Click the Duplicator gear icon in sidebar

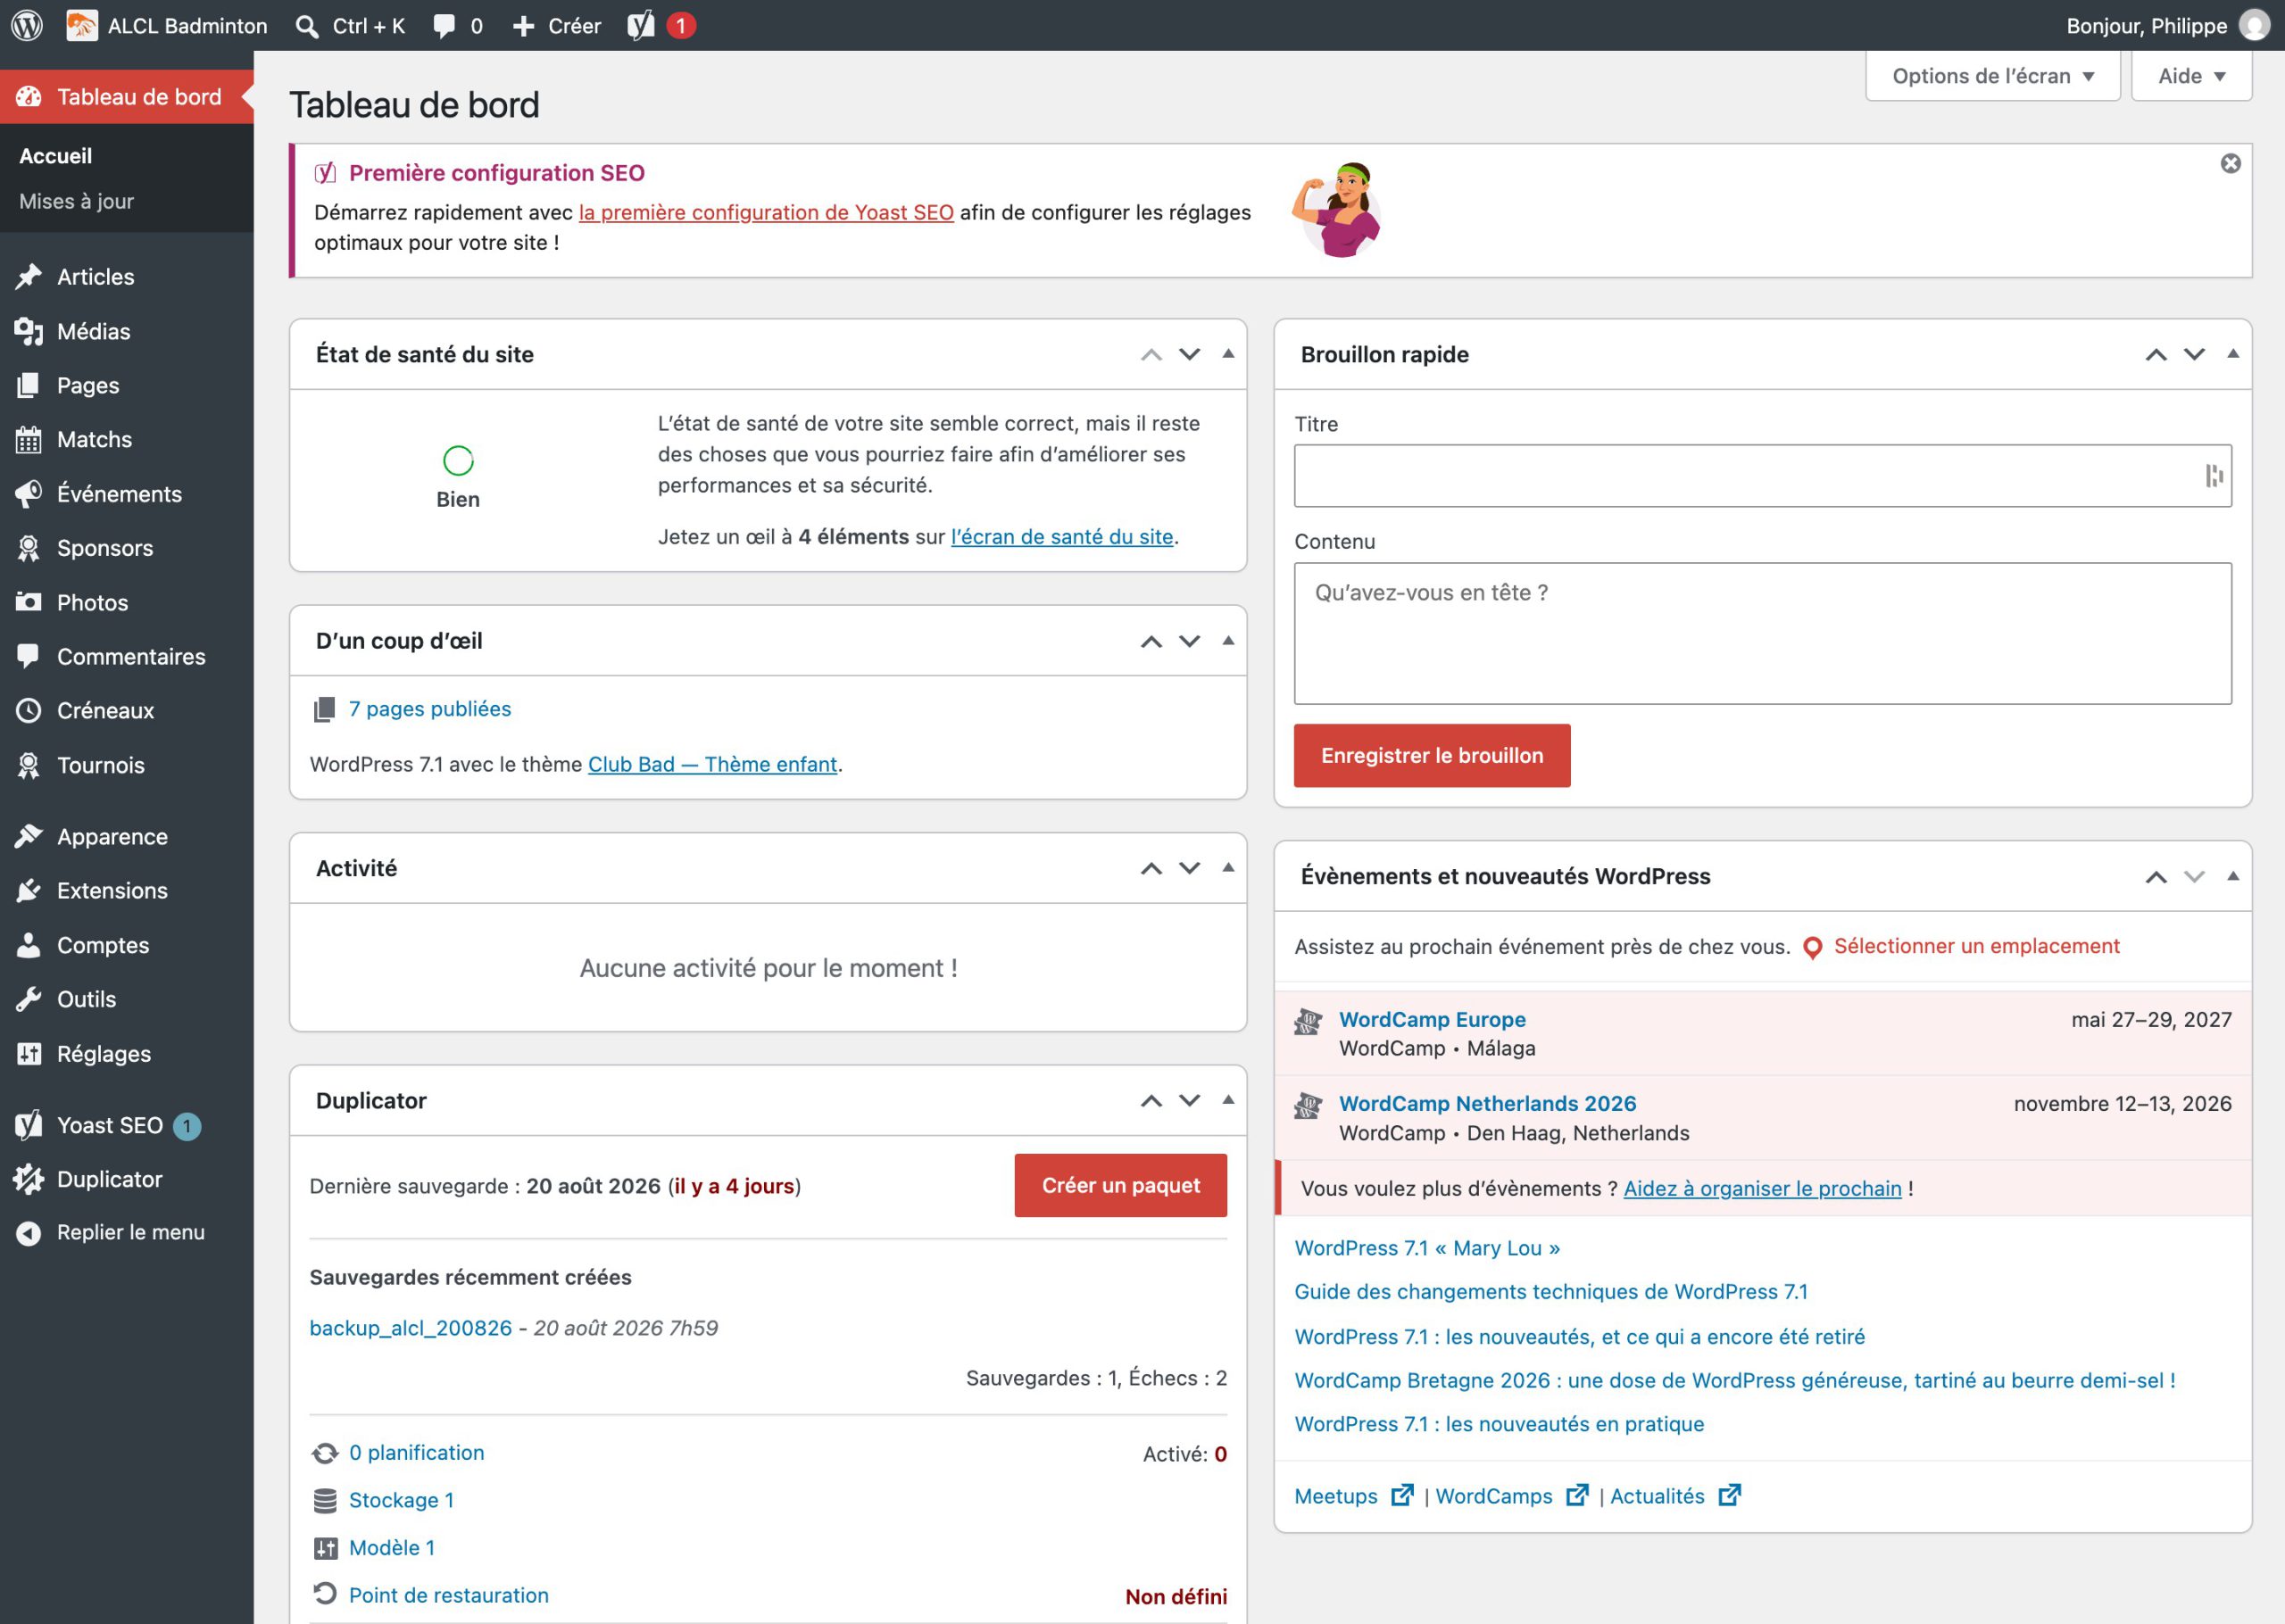point(29,1179)
